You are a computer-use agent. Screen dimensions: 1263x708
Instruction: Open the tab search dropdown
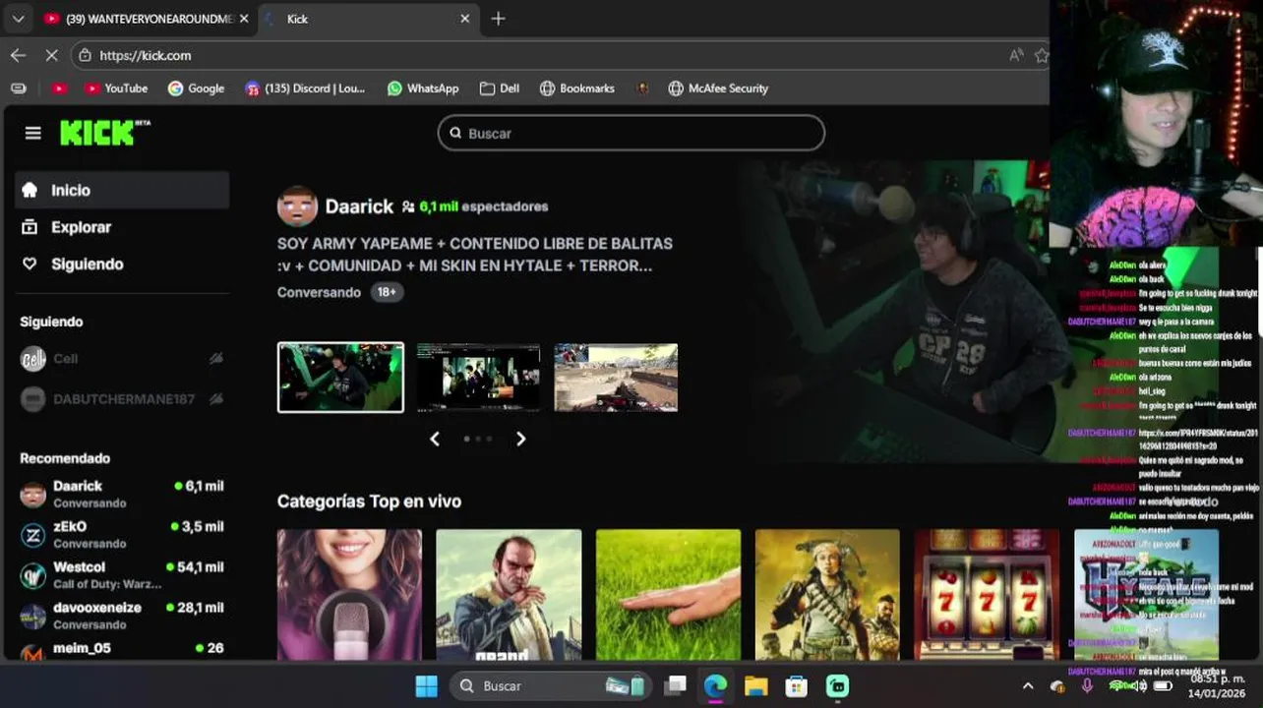[18, 19]
